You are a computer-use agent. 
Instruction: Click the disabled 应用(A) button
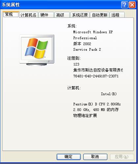pyautogui.click(x=122, y=157)
